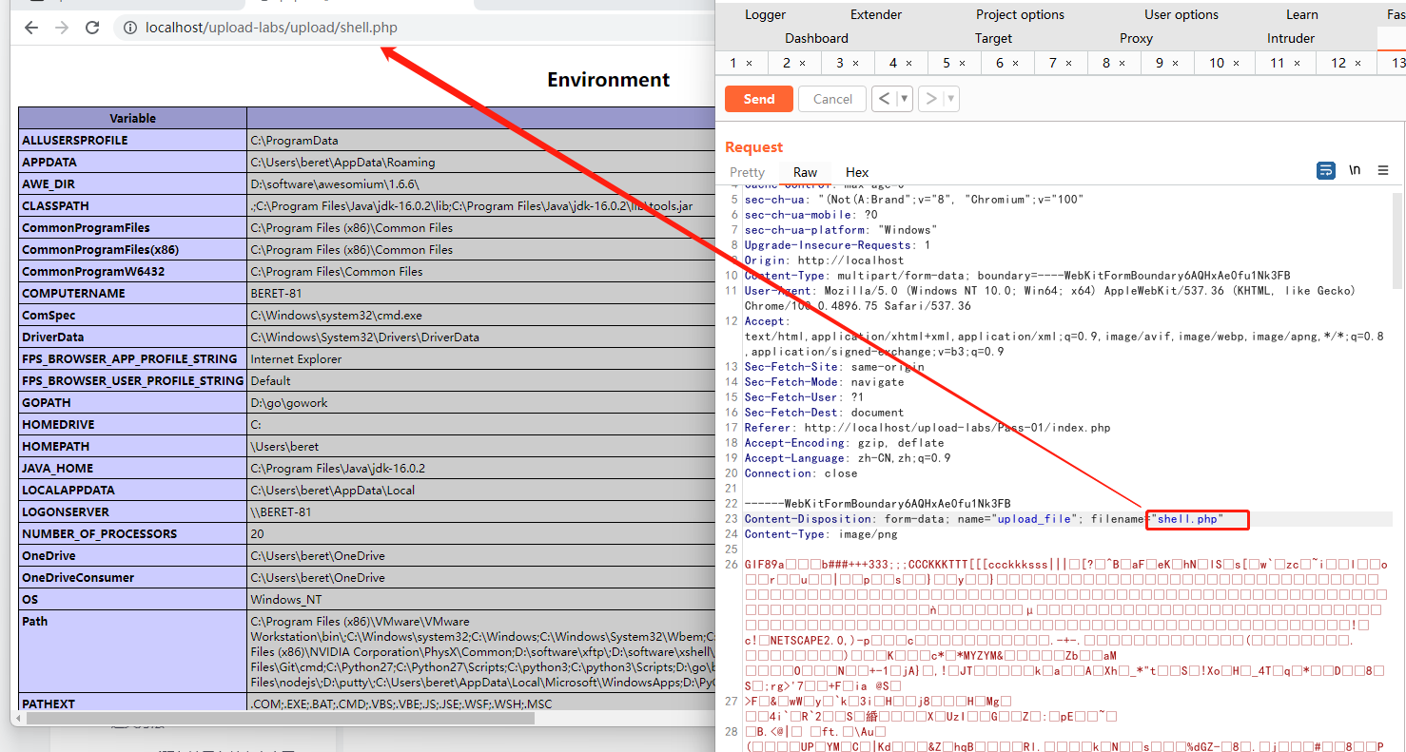Click the NUMBER_OF_PROCESSORS variable cell
This screenshot has height=752, width=1406.
(132, 533)
